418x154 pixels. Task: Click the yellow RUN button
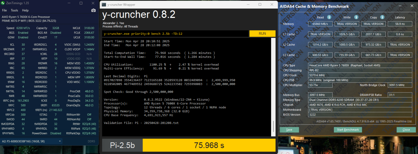[262, 34]
